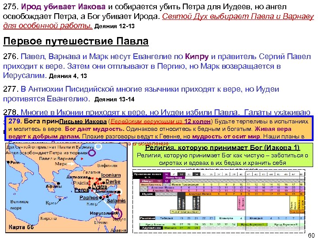Click the 'Великое море' label on the map

(x=19, y=205)
